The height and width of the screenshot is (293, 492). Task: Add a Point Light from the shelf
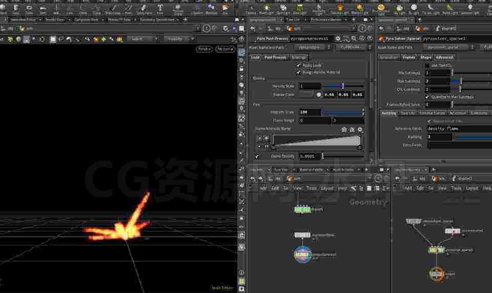pyautogui.click(x=266, y=9)
